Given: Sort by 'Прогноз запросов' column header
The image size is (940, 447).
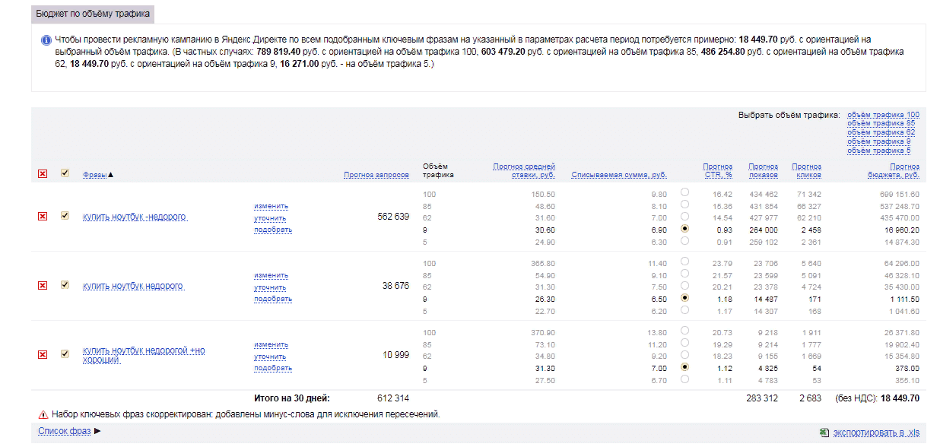Looking at the screenshot, I should [376, 175].
